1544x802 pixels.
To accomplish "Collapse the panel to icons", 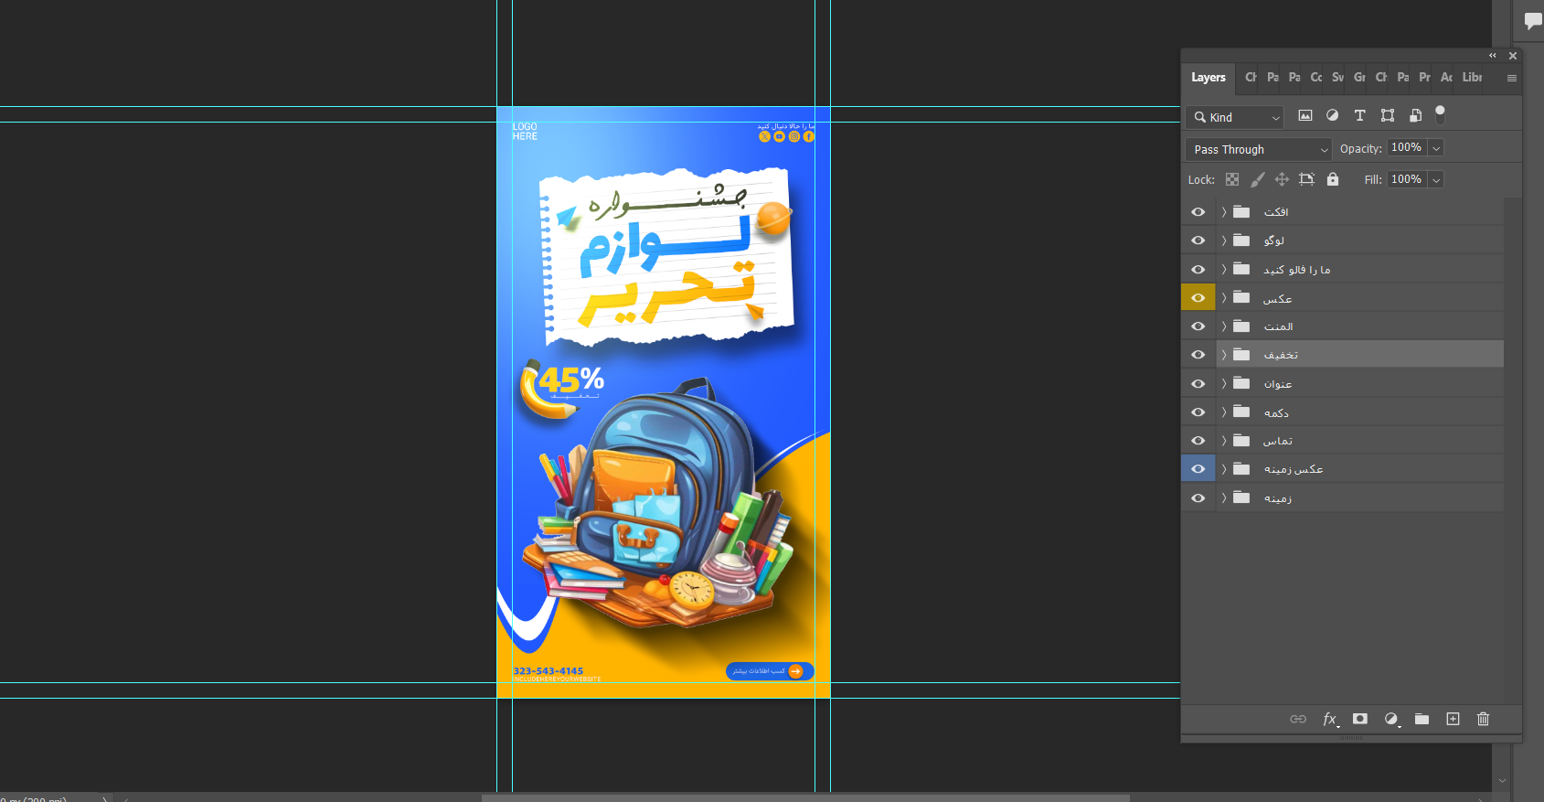I will (1493, 56).
